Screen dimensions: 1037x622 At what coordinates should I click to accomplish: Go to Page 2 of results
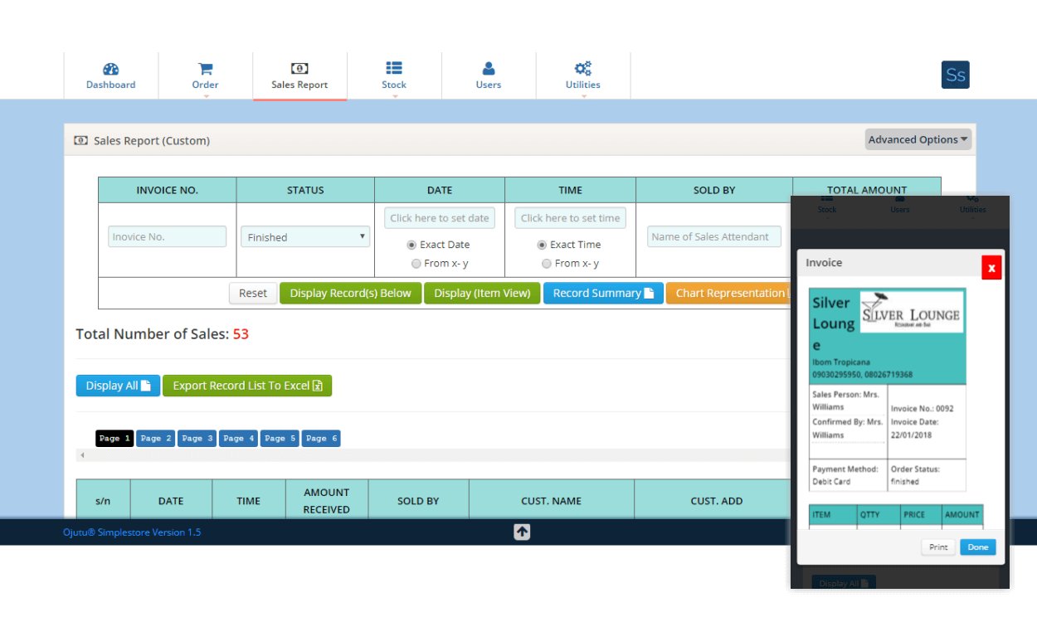(156, 439)
